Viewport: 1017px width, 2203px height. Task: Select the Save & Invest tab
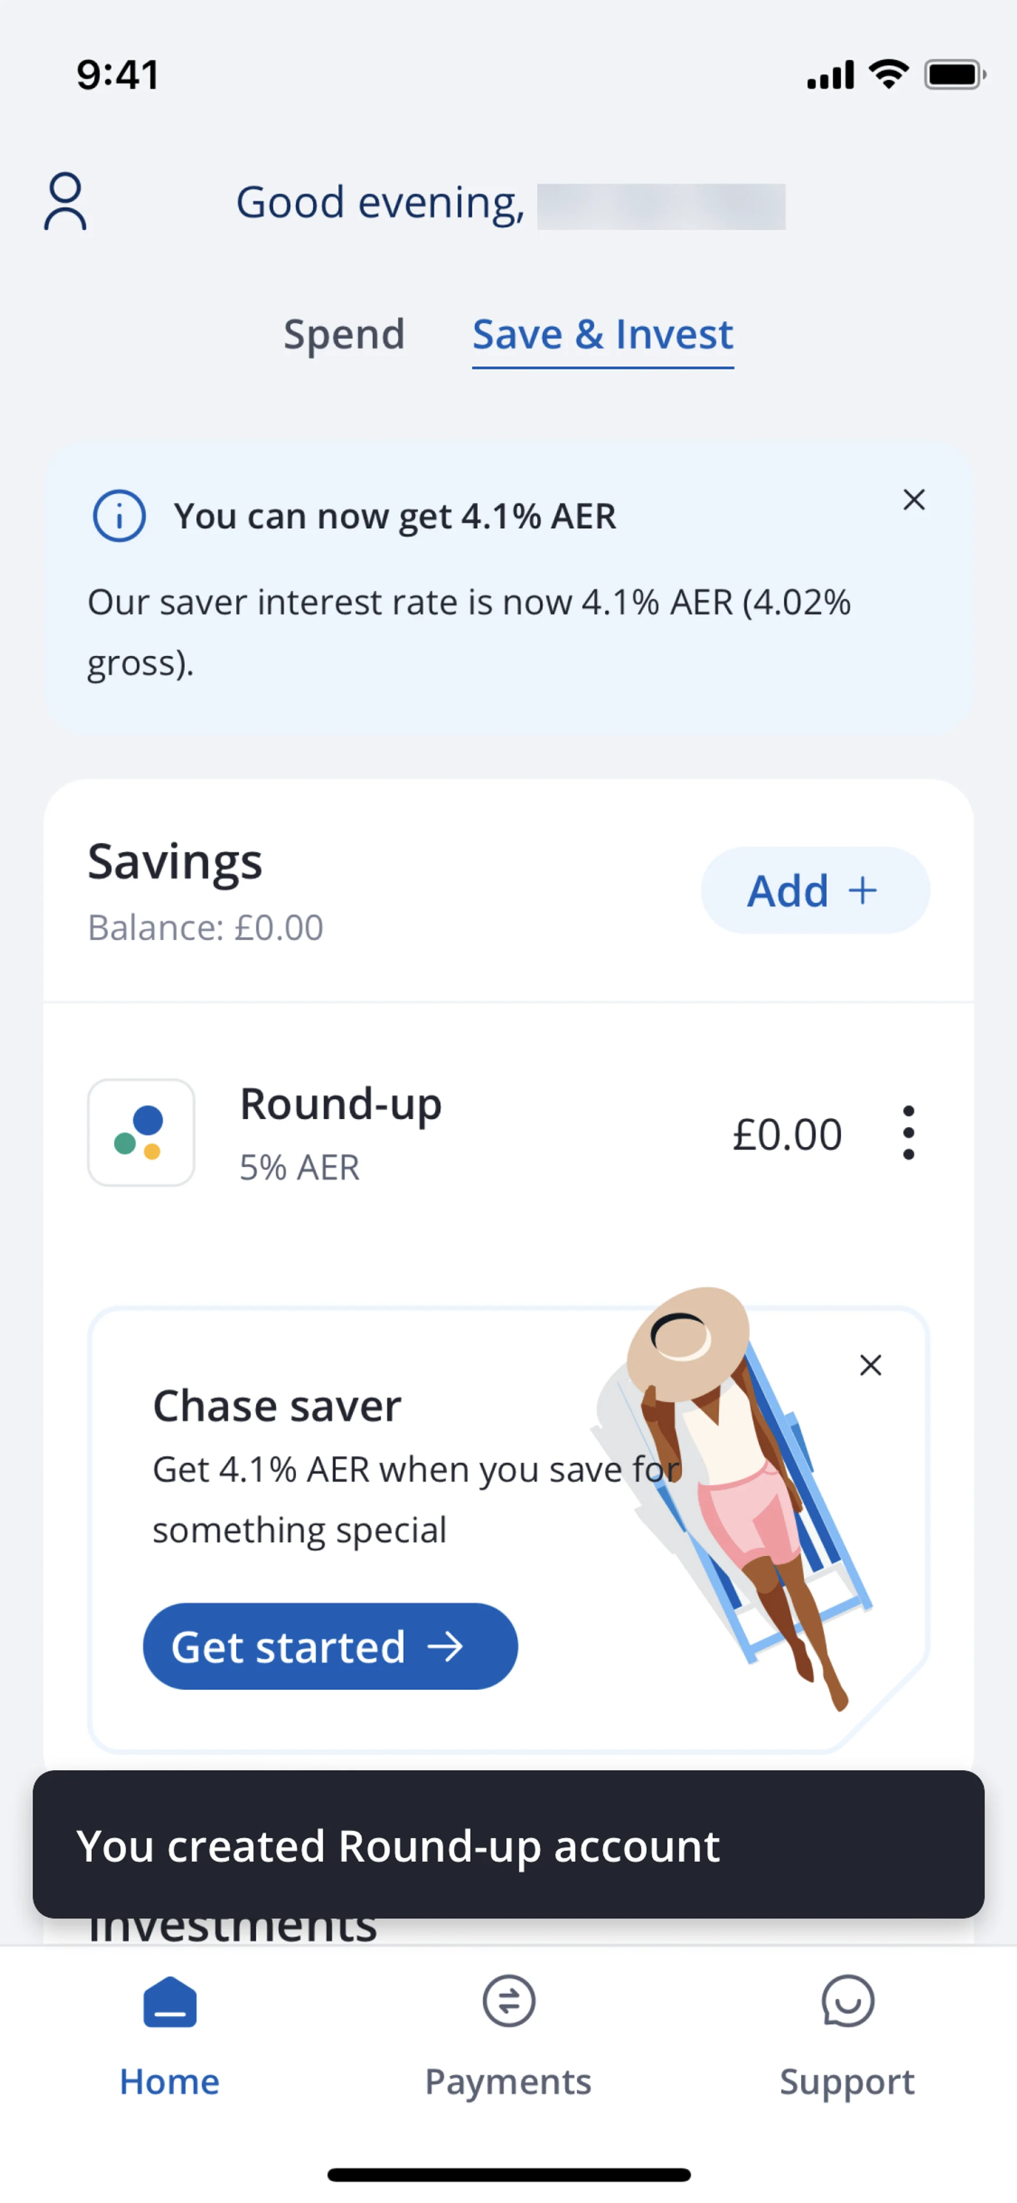click(602, 334)
